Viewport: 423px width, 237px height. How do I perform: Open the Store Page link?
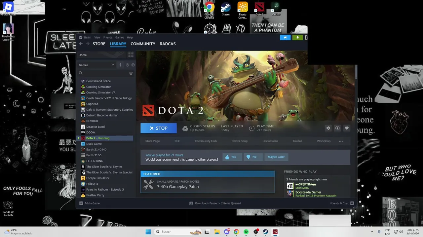[153, 141]
